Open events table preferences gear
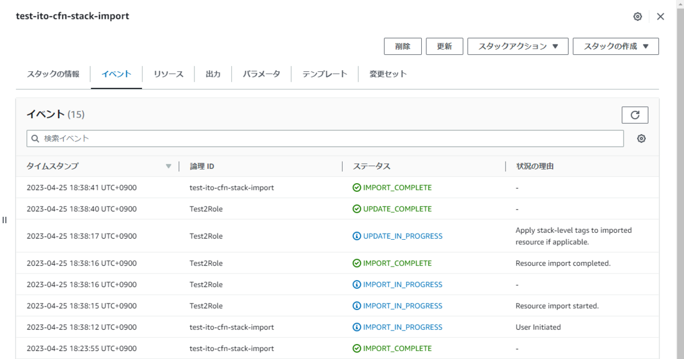This screenshot has height=359, width=684. coord(641,138)
